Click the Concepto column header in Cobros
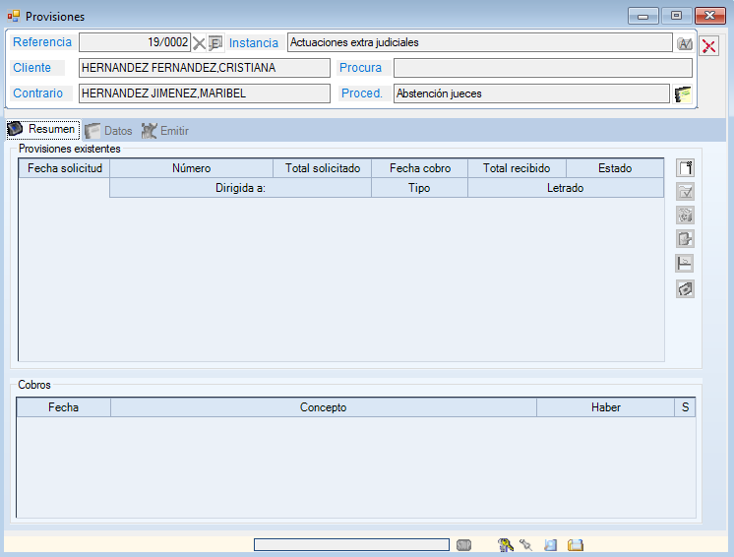Screen dimensions: 734x557 coord(323,407)
